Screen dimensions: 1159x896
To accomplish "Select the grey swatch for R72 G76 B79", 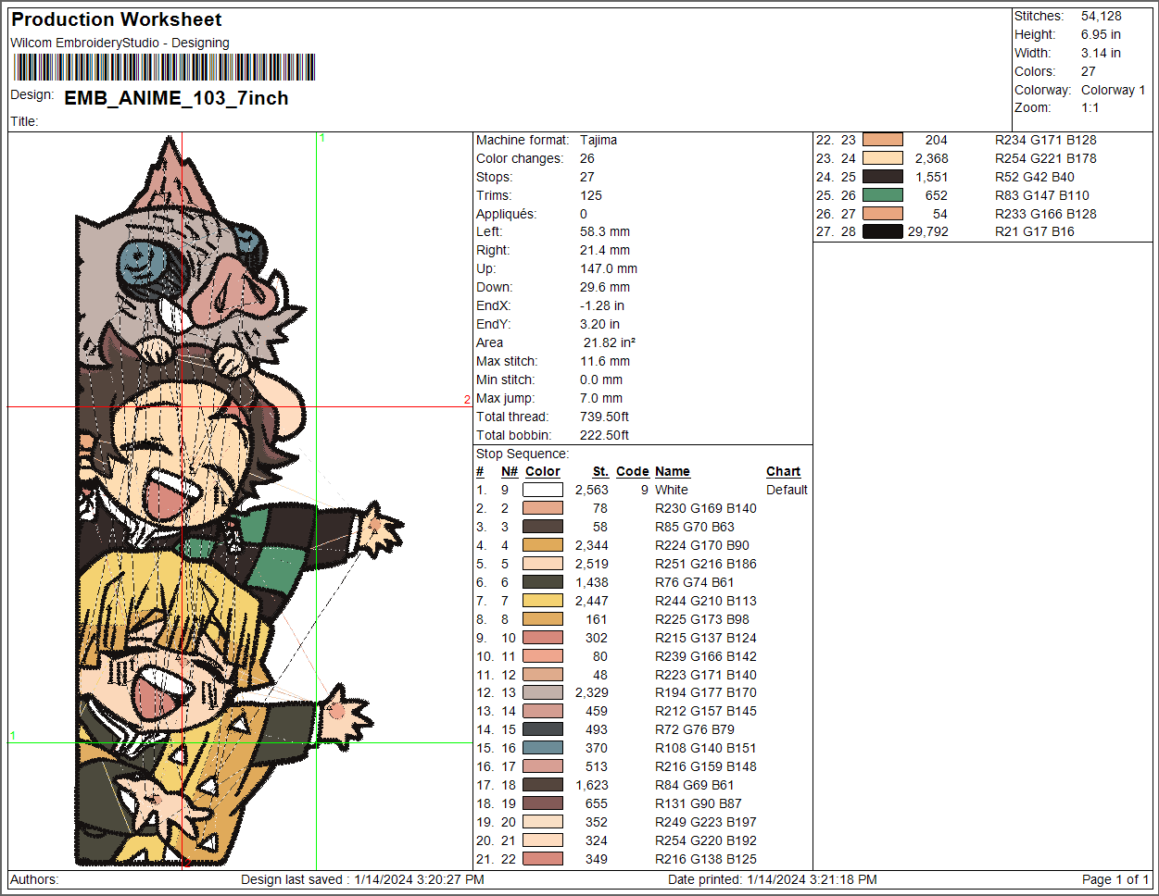I will pyautogui.click(x=543, y=729).
